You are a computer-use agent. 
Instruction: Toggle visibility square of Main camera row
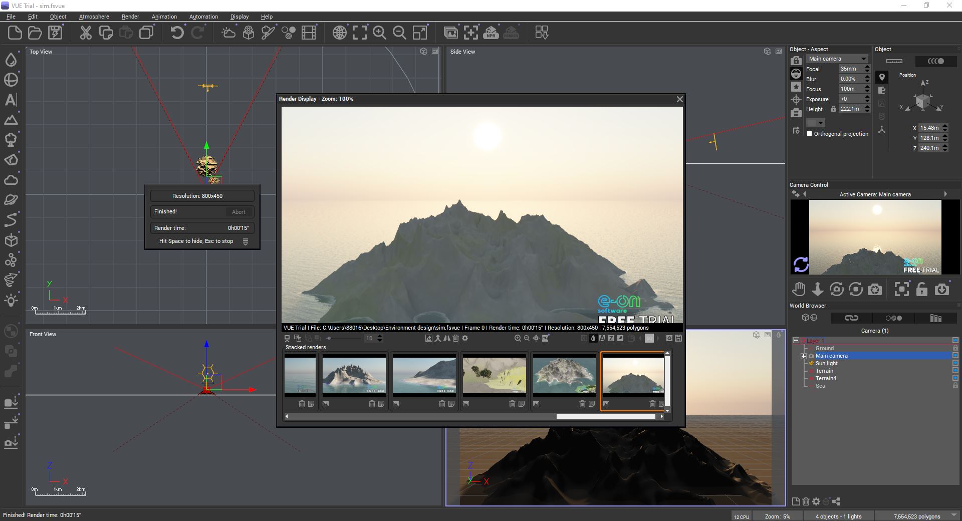coord(955,356)
